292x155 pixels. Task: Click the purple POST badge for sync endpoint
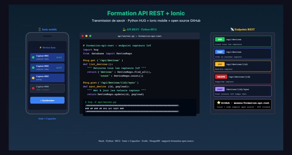220,89
